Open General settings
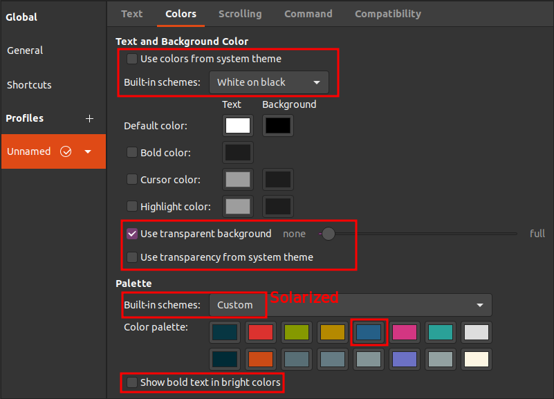 tap(25, 50)
